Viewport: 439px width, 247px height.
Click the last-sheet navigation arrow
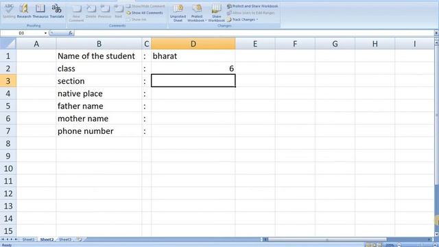16,239
